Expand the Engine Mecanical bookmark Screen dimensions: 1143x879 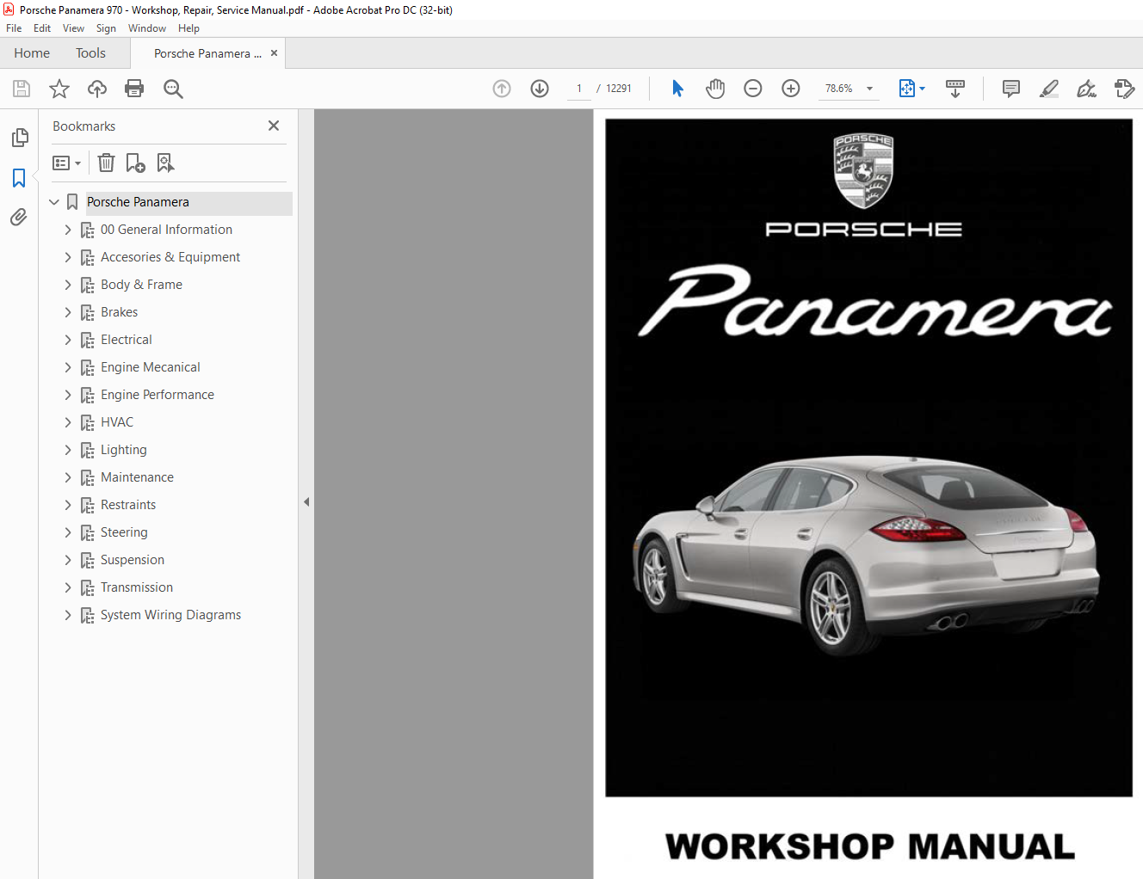coord(68,367)
